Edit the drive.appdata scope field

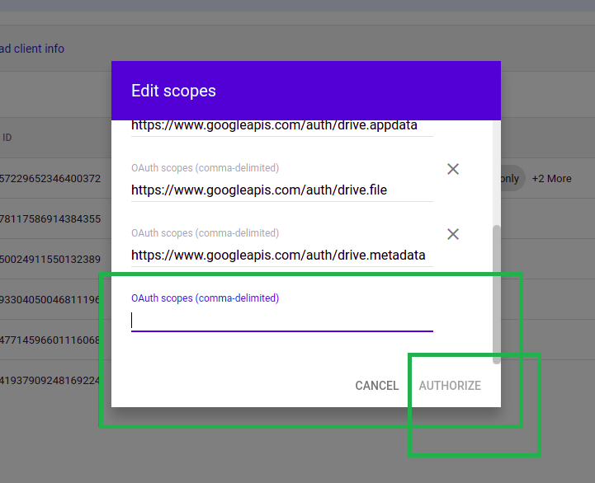tap(282, 126)
